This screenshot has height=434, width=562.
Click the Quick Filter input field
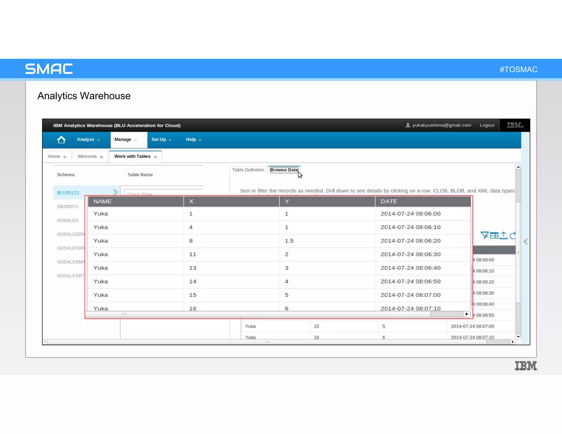[164, 192]
